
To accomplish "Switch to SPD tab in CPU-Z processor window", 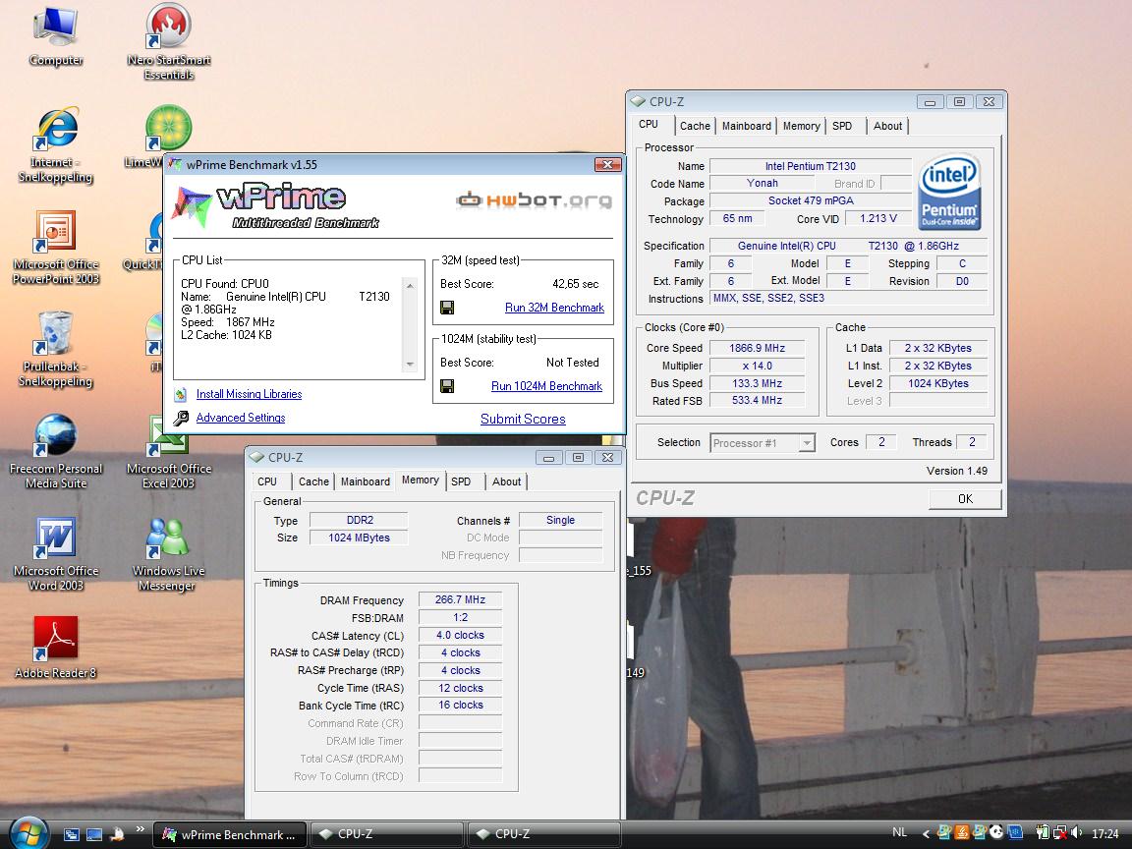I will click(x=842, y=126).
